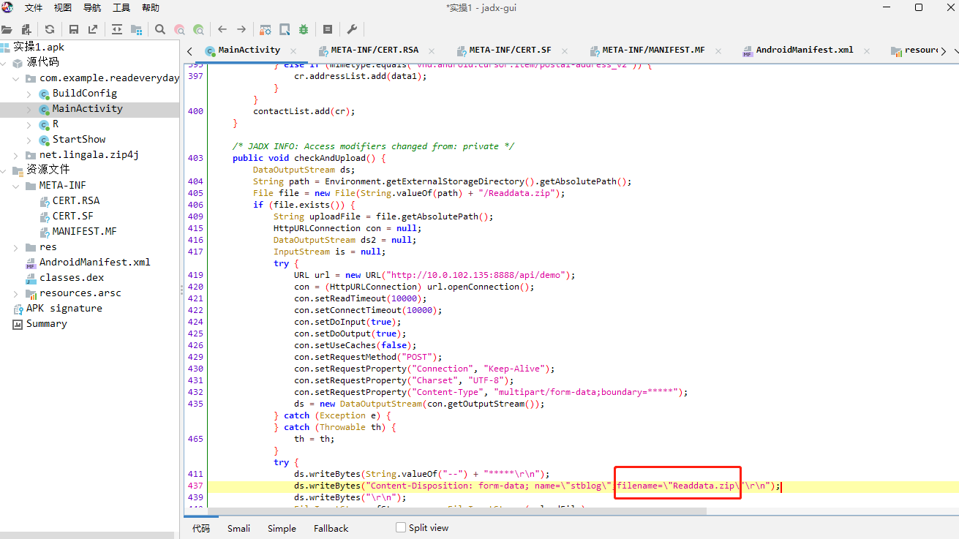Viewport: 959px width, 539px height.
Task: Expand the res folder node
Action: (x=16, y=247)
